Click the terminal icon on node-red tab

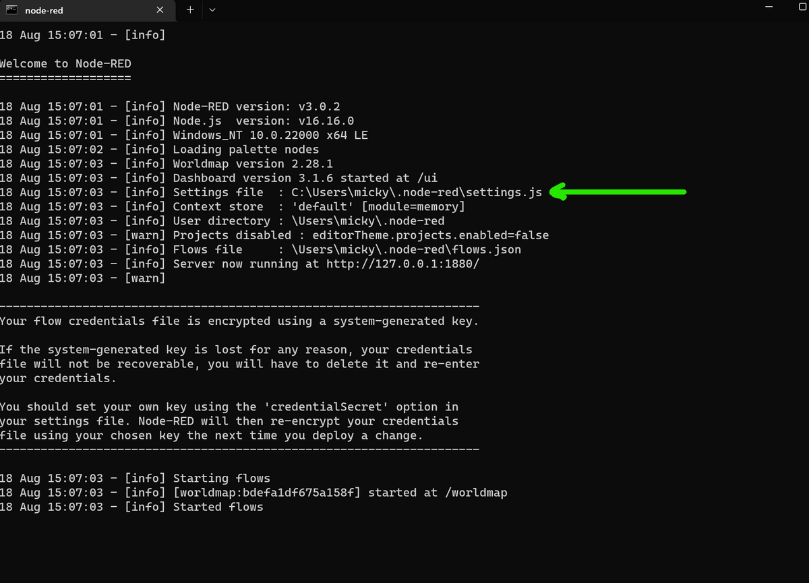(x=12, y=10)
